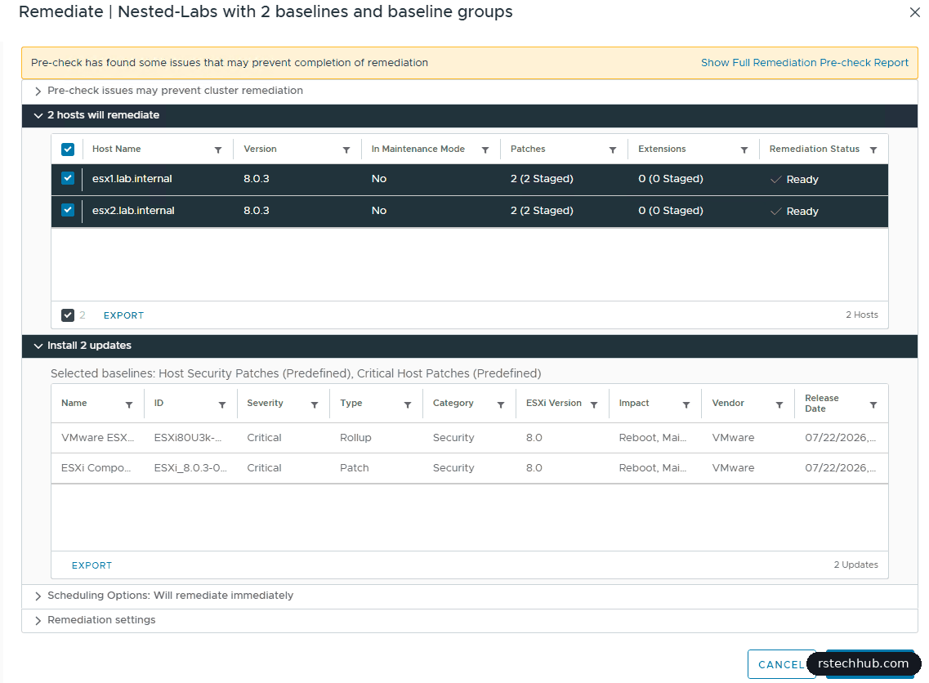Viewport: 929px width, 683px height.
Task: Filter the Vendor column
Action: pos(779,404)
